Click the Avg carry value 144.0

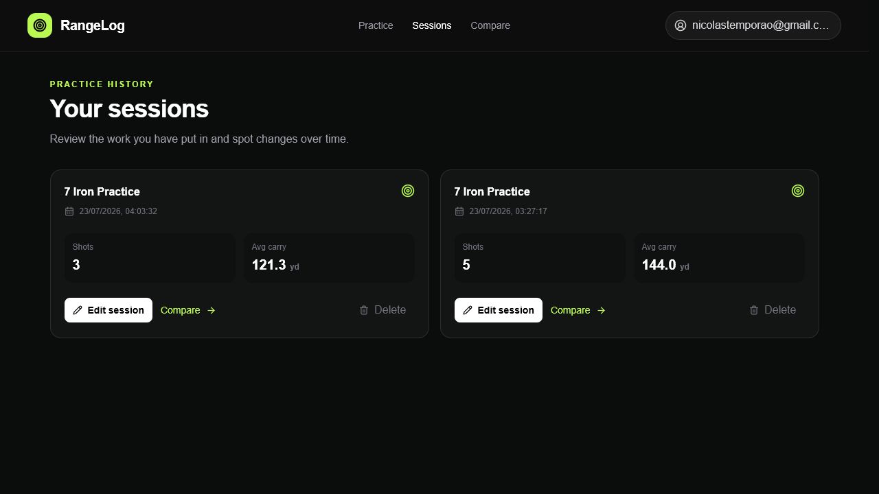click(659, 265)
